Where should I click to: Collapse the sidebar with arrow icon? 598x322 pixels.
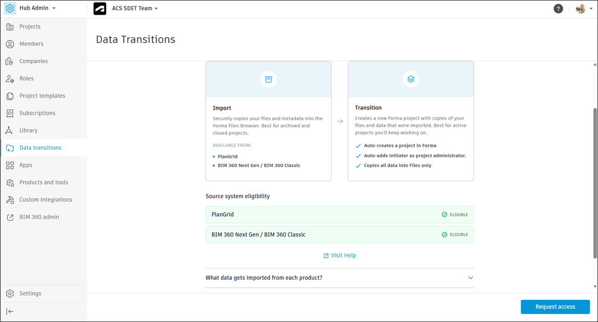10,311
